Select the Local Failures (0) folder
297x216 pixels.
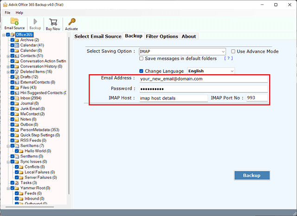tap(40, 172)
